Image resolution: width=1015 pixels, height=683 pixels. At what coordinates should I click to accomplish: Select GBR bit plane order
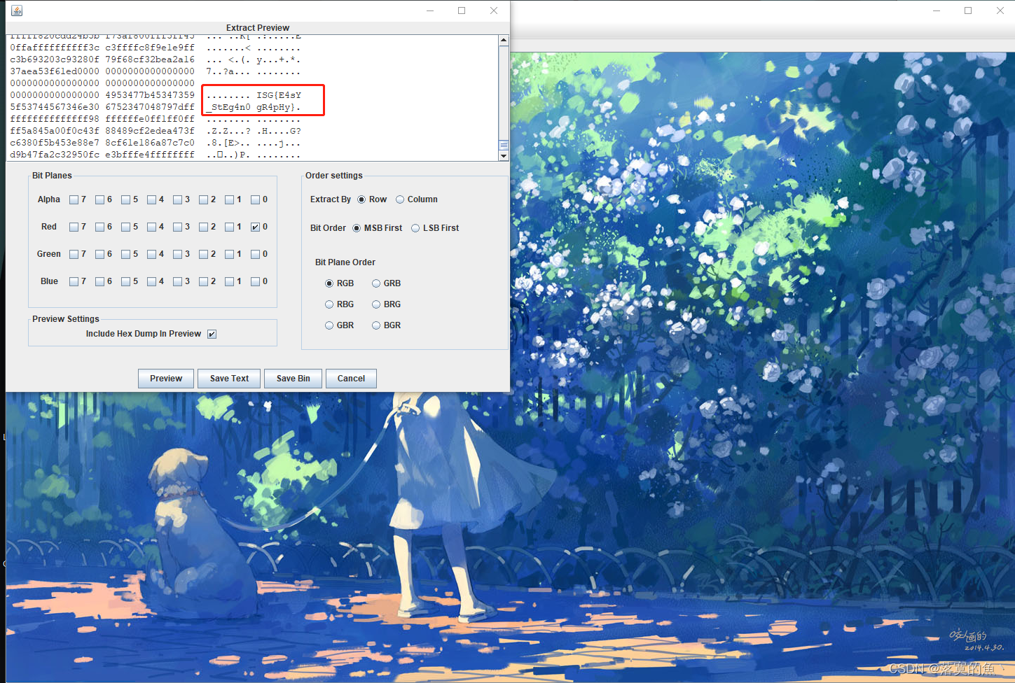pos(329,325)
